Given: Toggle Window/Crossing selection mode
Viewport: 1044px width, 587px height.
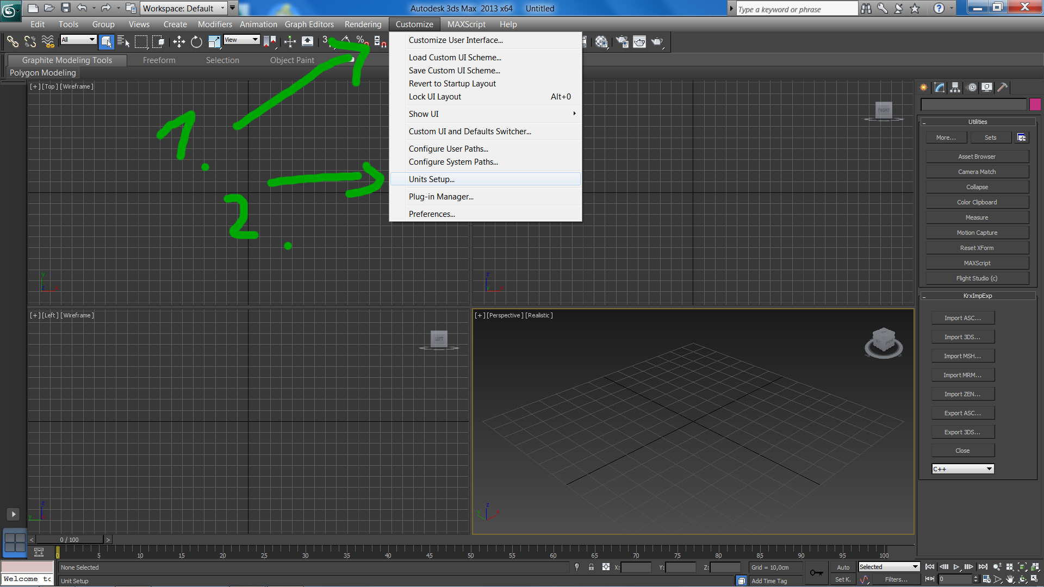Looking at the screenshot, I should click(x=158, y=42).
